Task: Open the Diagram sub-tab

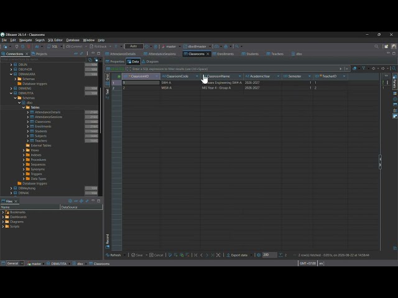Action: tap(150, 61)
